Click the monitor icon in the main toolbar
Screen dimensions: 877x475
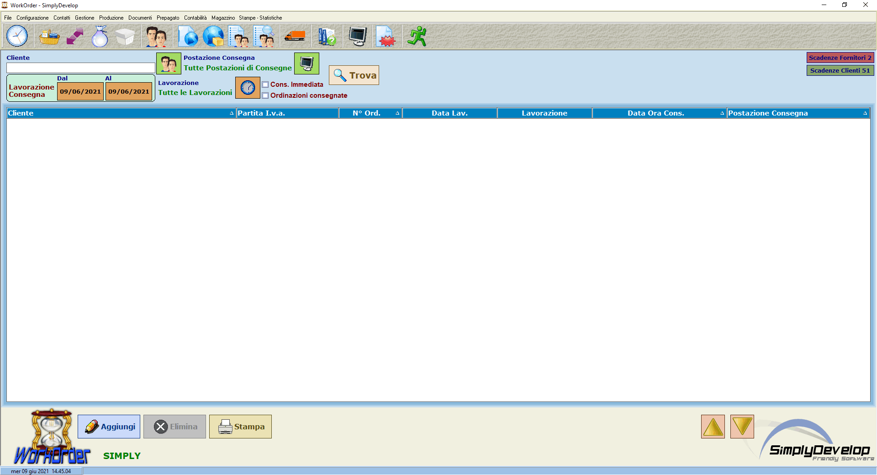[358, 36]
